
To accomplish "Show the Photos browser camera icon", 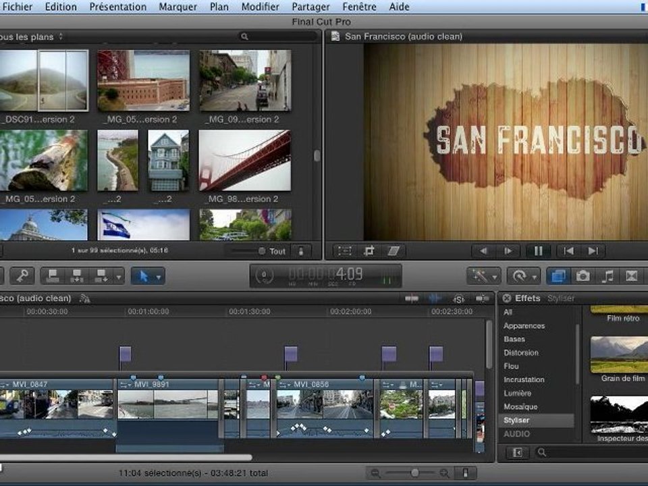I will point(583,275).
